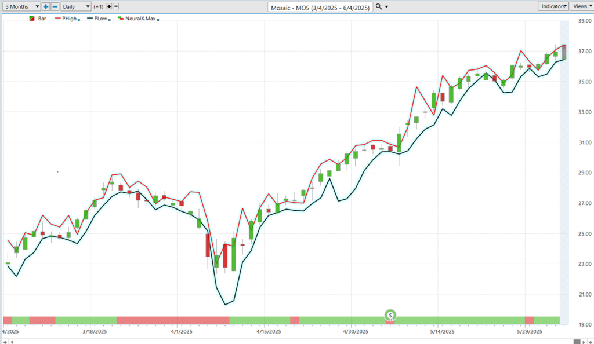The width and height of the screenshot is (594, 344).
Task: Click the PHigh legend label
Action: (69, 19)
